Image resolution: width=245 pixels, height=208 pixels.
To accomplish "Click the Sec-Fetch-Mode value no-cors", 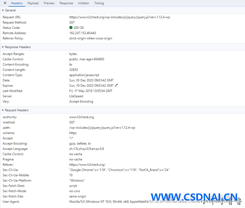I will [x=75, y=191].
